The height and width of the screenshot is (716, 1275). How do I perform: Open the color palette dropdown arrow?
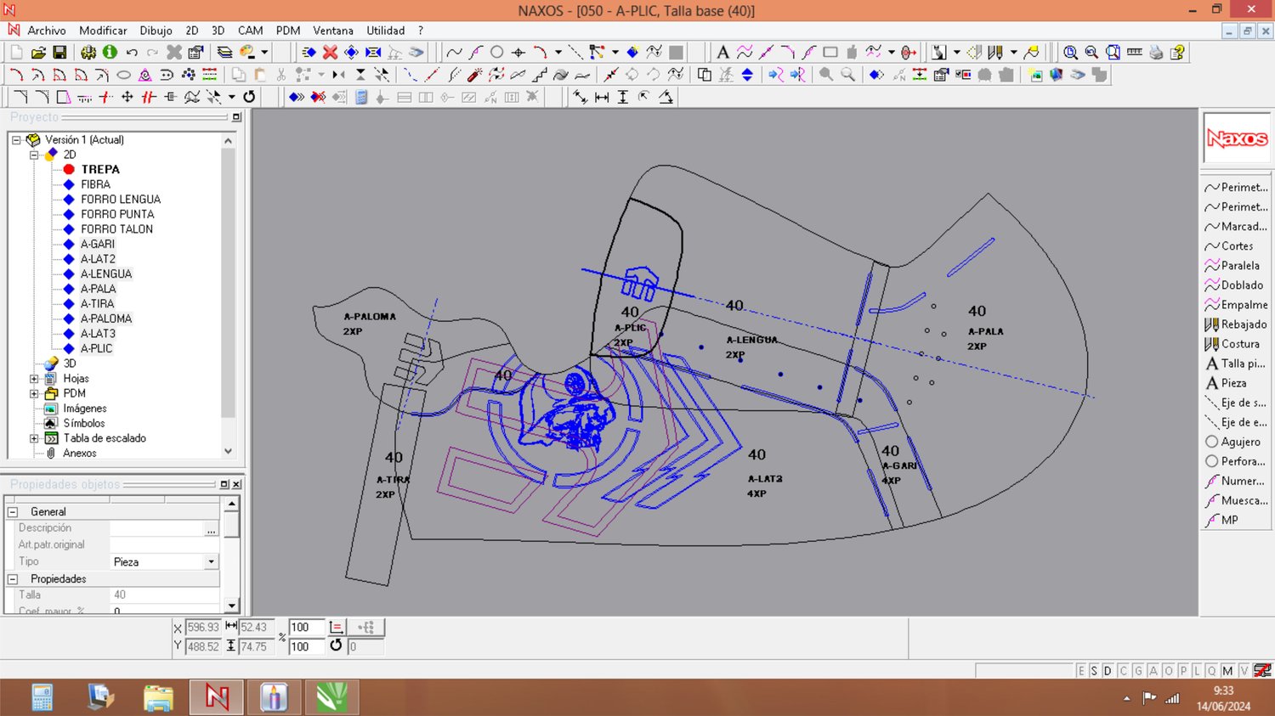(264, 53)
